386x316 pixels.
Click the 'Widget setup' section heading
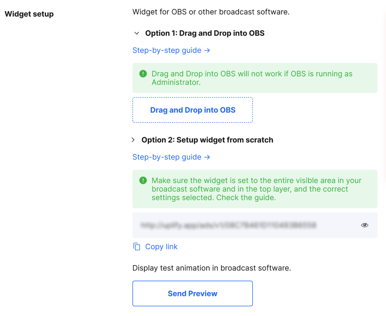[x=29, y=14]
